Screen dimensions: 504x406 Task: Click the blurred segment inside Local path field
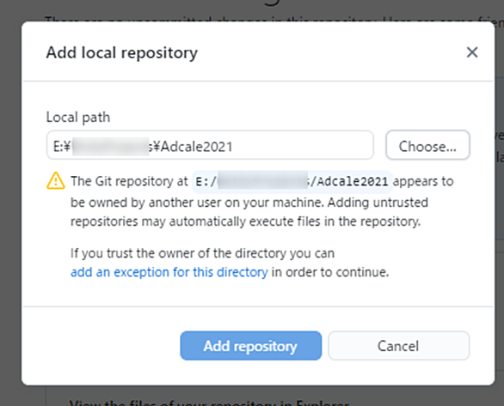pos(111,147)
